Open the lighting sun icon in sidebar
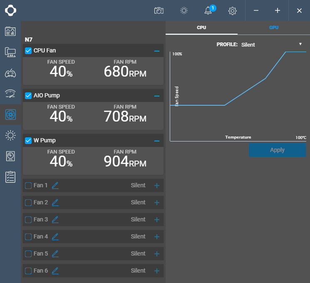The height and width of the screenshot is (283, 310). click(10, 135)
